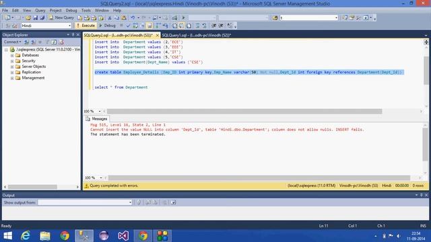
Task: Click the Results to Grid icon
Action: point(181,26)
